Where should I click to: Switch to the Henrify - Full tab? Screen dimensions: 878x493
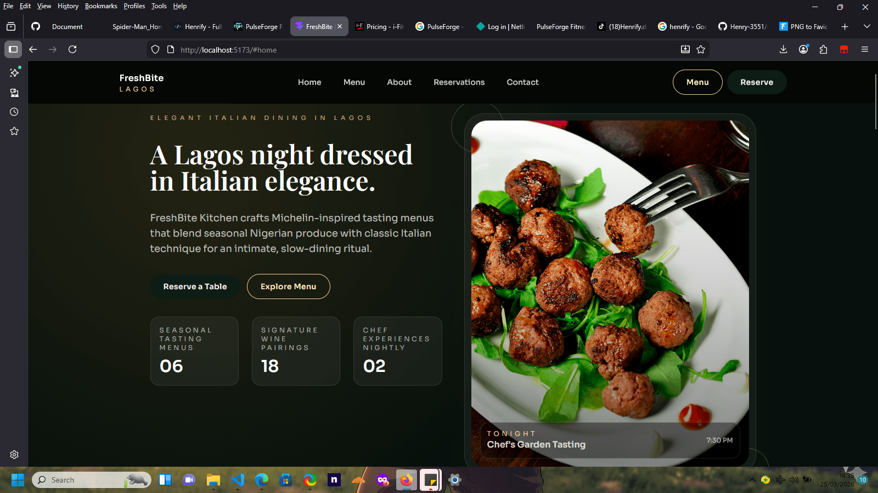(198, 26)
